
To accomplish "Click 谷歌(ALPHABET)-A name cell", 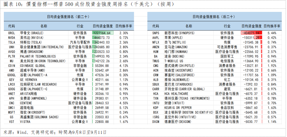I will point(34,75).
